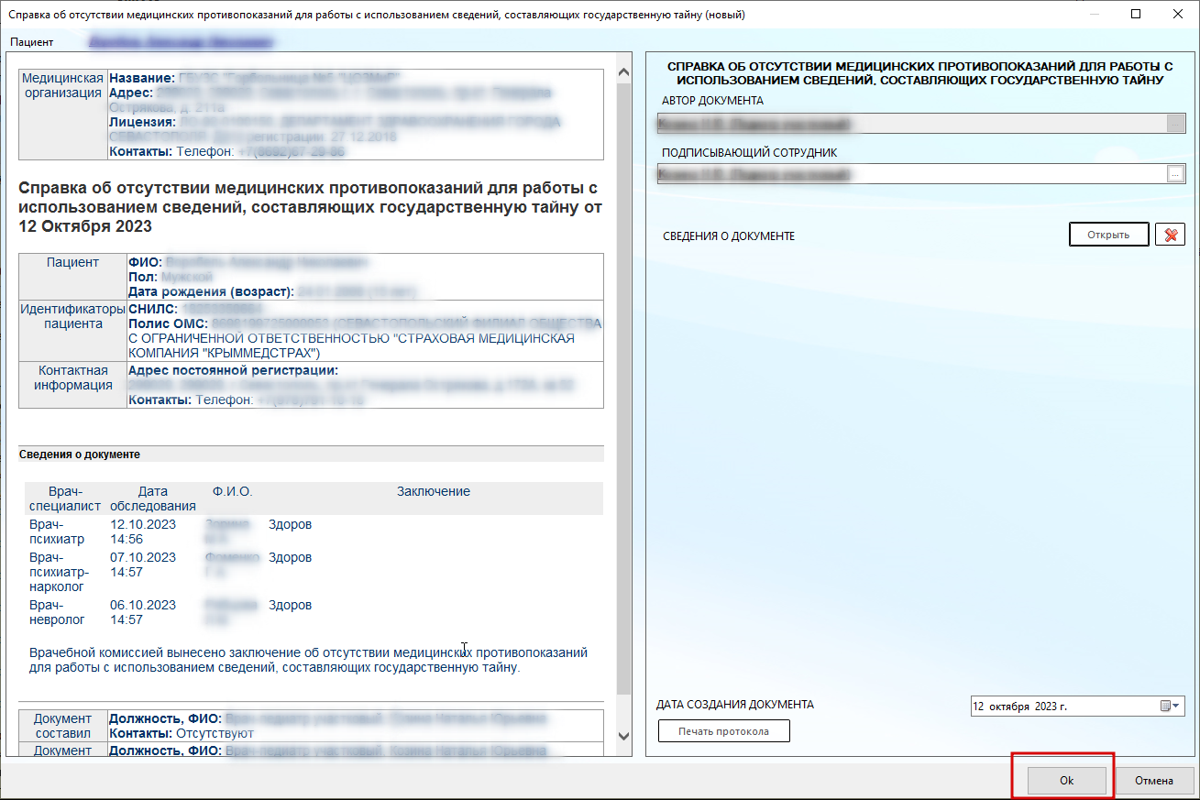Click the 'Дата обследования' column header
Image resolution: width=1200 pixels, height=800 pixels.
coord(153,499)
